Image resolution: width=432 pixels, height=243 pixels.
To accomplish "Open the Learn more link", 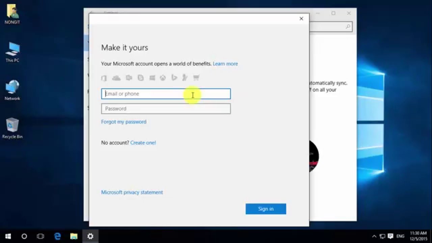I will click(x=225, y=64).
